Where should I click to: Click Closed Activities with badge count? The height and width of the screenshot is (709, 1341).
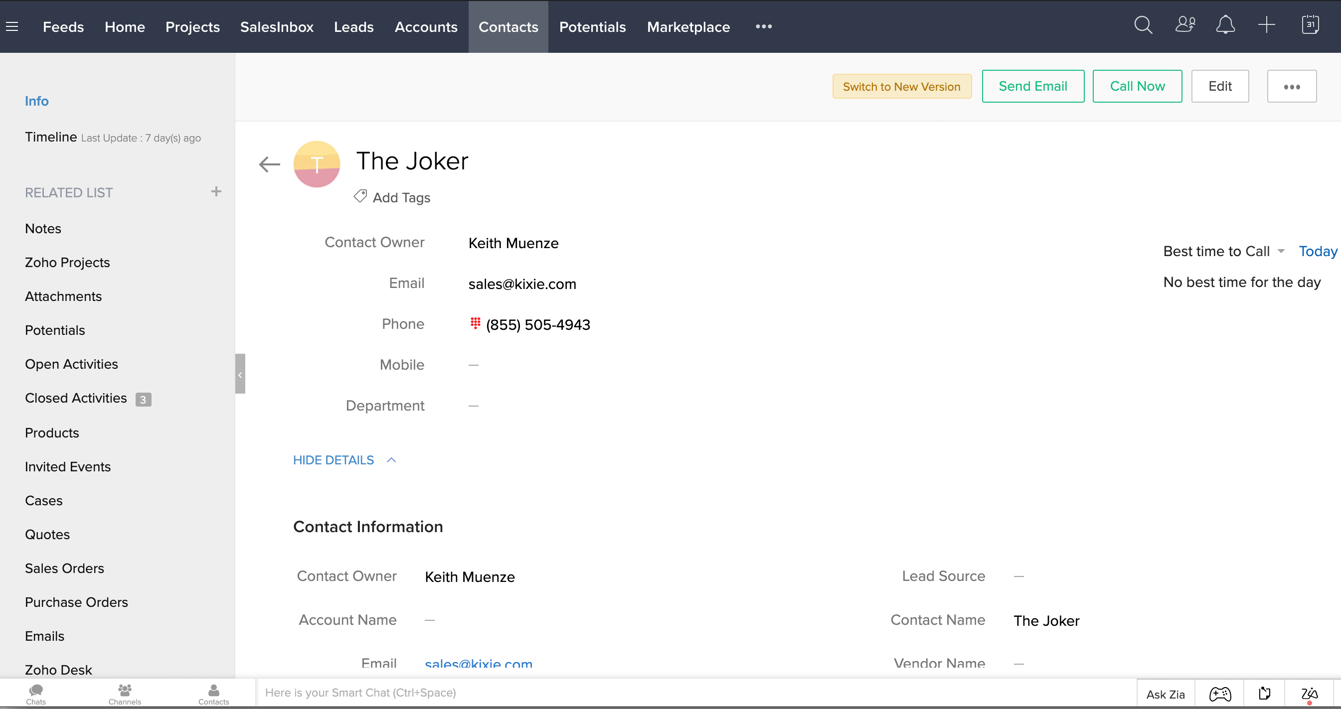pos(89,398)
